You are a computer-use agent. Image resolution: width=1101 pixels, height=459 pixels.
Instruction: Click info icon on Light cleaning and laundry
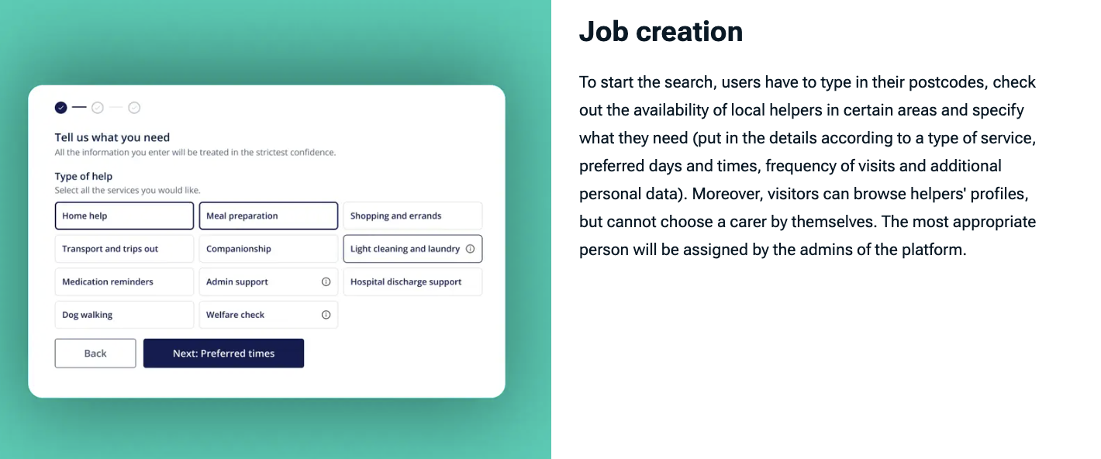470,249
